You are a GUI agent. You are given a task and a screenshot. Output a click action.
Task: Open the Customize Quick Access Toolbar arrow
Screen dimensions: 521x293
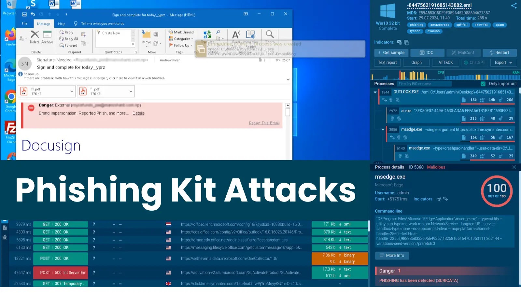[x=66, y=14]
